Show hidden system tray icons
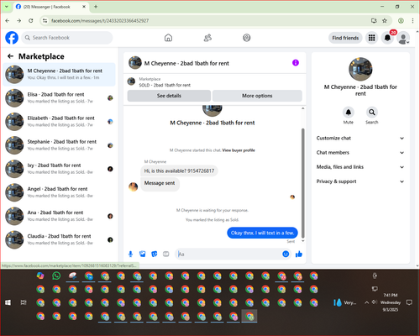This screenshot has height=336, width=420. pos(366,302)
